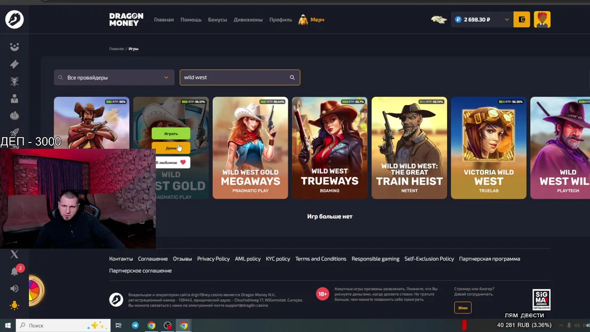Open the 'KYC policy' footer link

click(278, 259)
